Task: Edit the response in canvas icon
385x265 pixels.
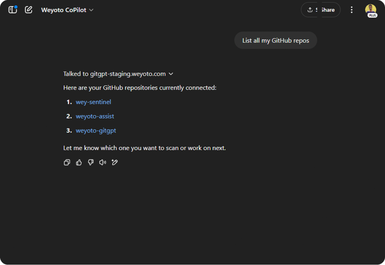Action: [x=115, y=162]
